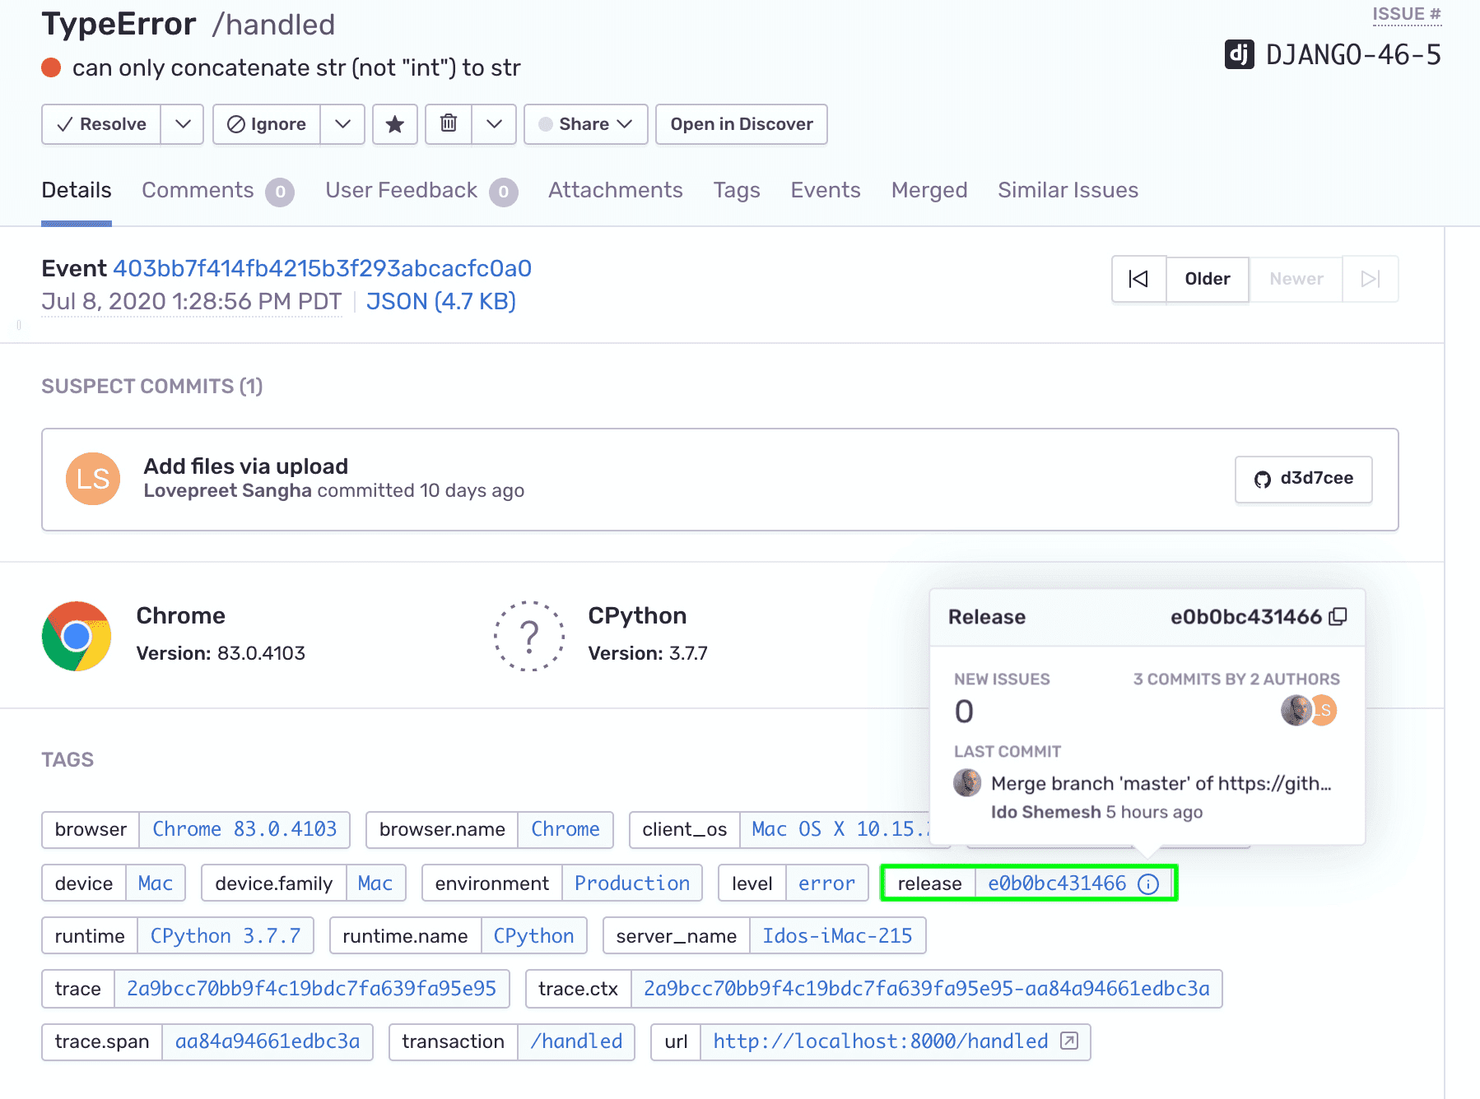
Task: Click GitHub commit d3d7cee button
Action: coord(1303,479)
